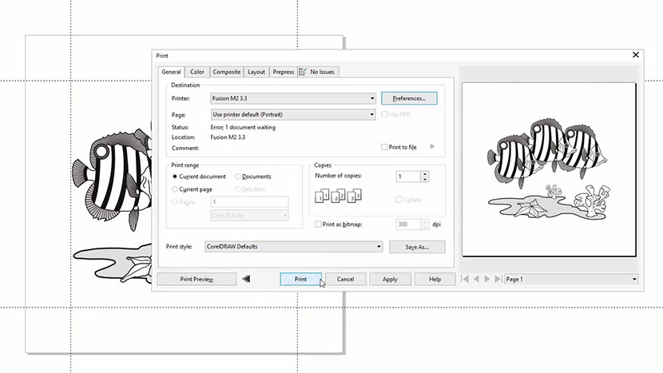Image resolution: width=663 pixels, height=373 pixels.
Task: Expand the Print style dropdown
Action: coord(379,247)
